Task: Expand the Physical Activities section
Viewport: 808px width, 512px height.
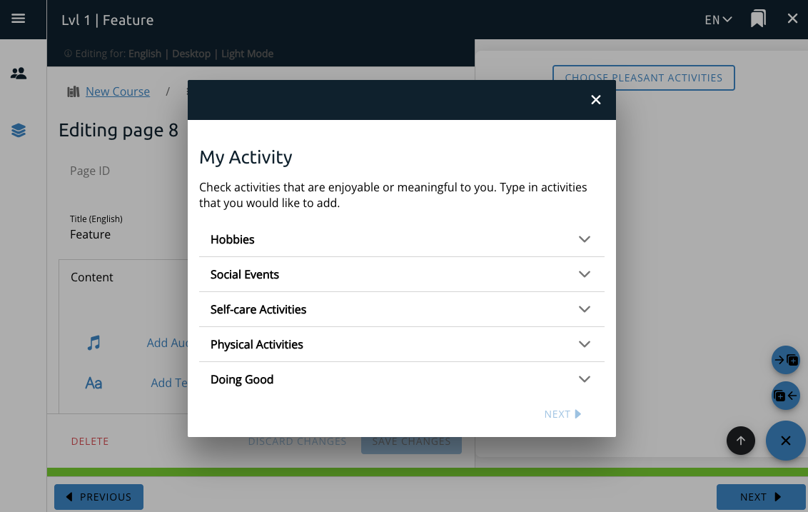Action: tap(401, 344)
